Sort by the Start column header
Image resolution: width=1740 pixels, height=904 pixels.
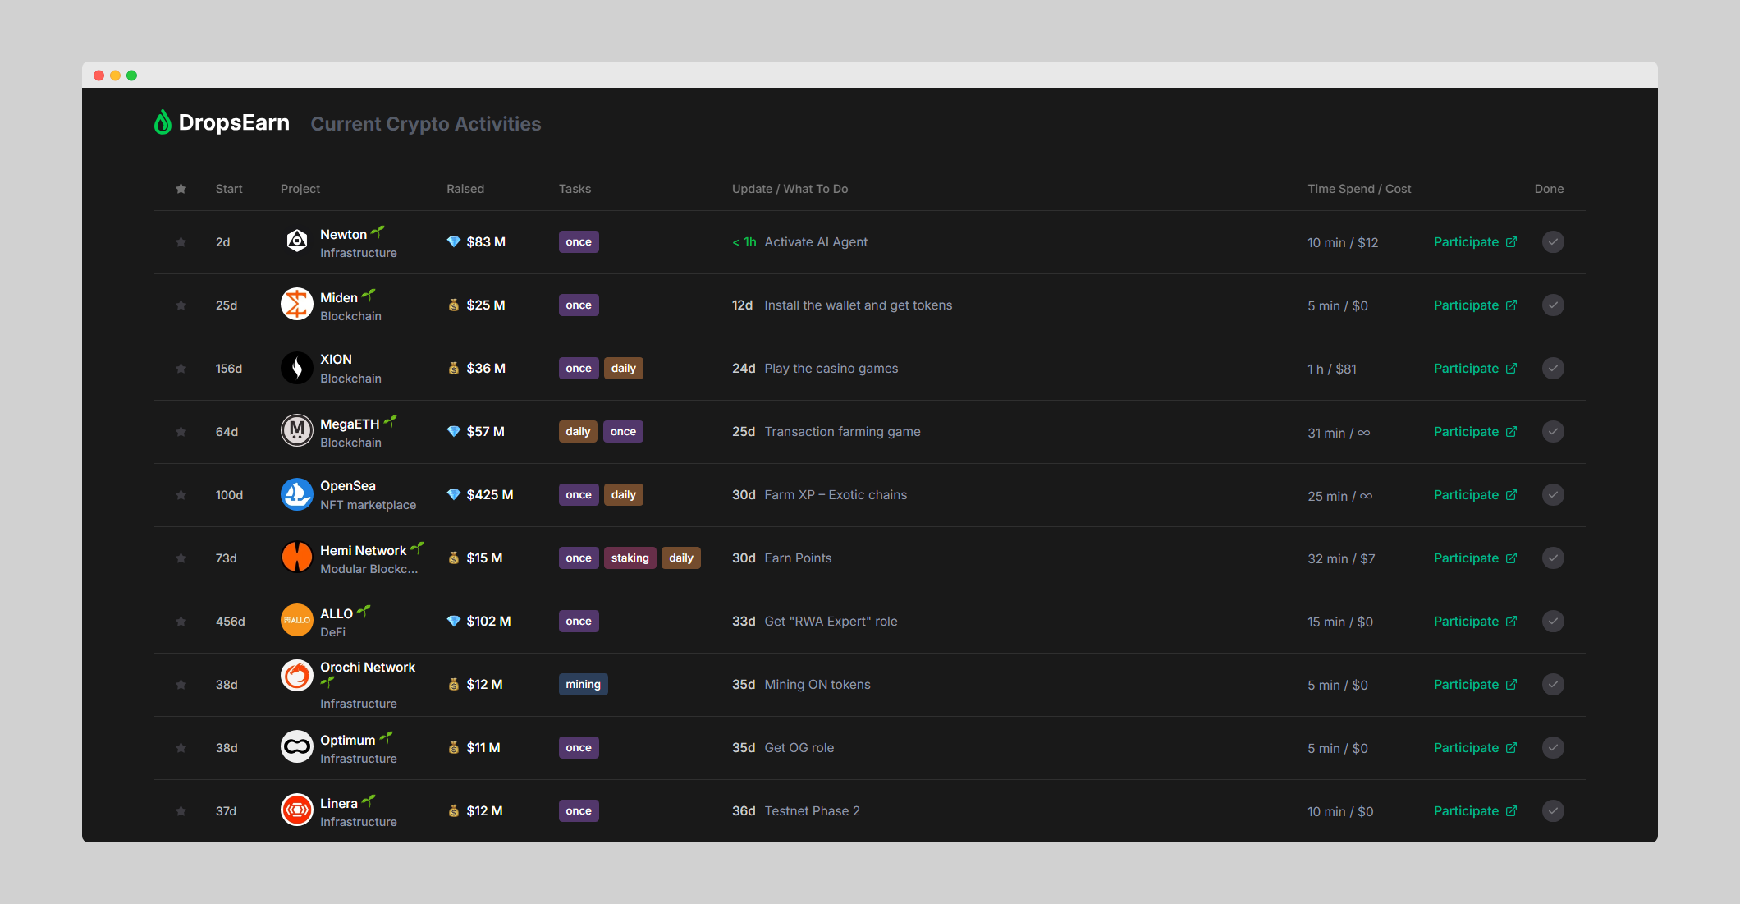(x=229, y=189)
